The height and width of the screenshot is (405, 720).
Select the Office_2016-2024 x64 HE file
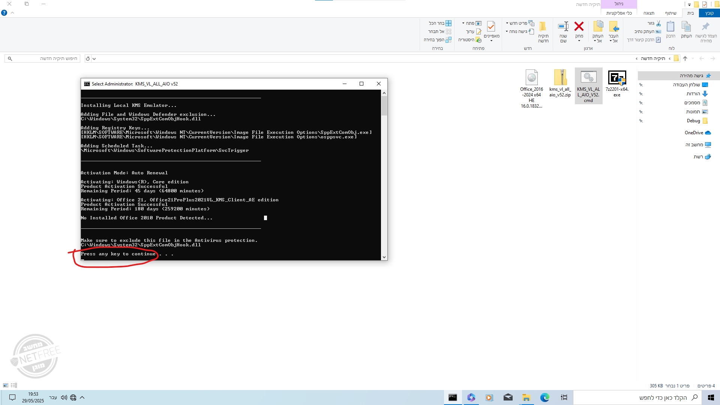pyautogui.click(x=531, y=89)
